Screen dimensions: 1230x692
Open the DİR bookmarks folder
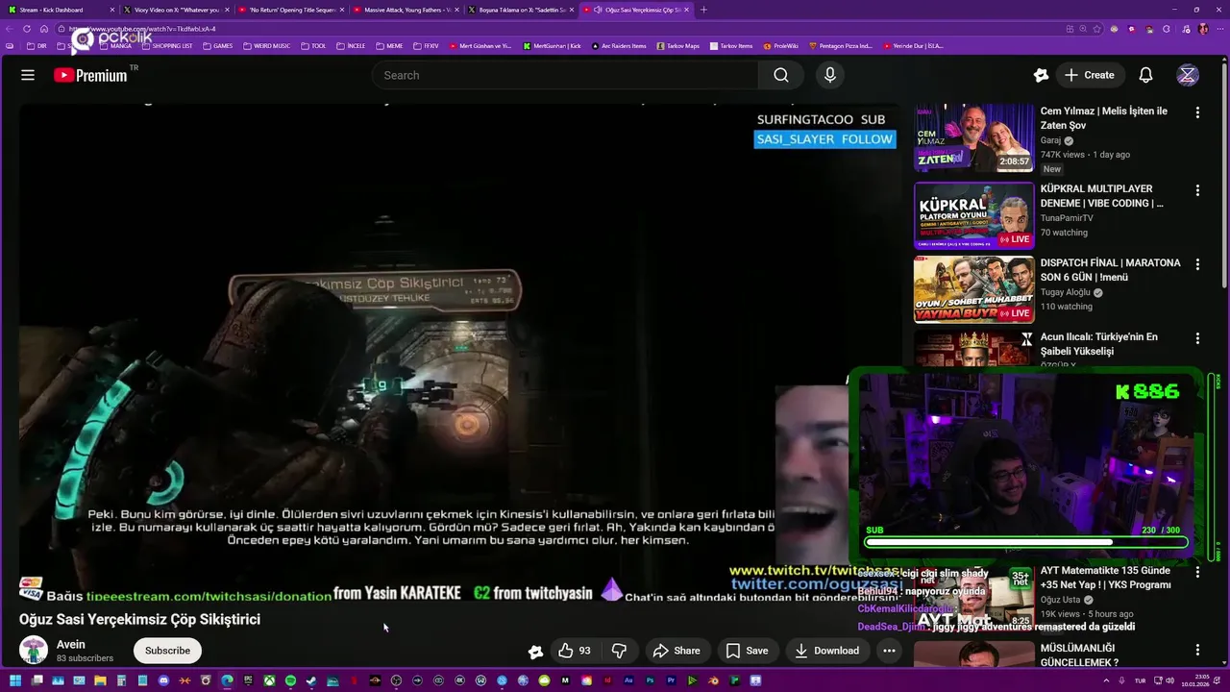[37, 46]
